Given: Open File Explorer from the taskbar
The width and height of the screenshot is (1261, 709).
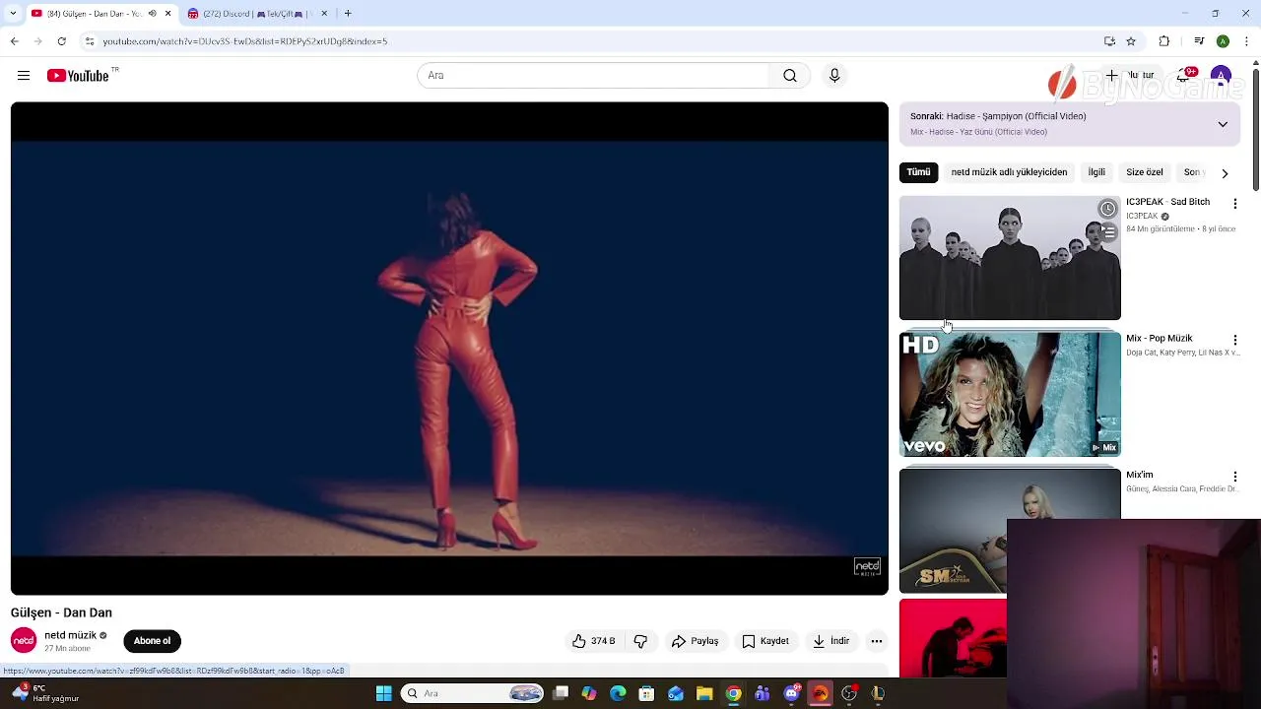Looking at the screenshot, I should 704,693.
